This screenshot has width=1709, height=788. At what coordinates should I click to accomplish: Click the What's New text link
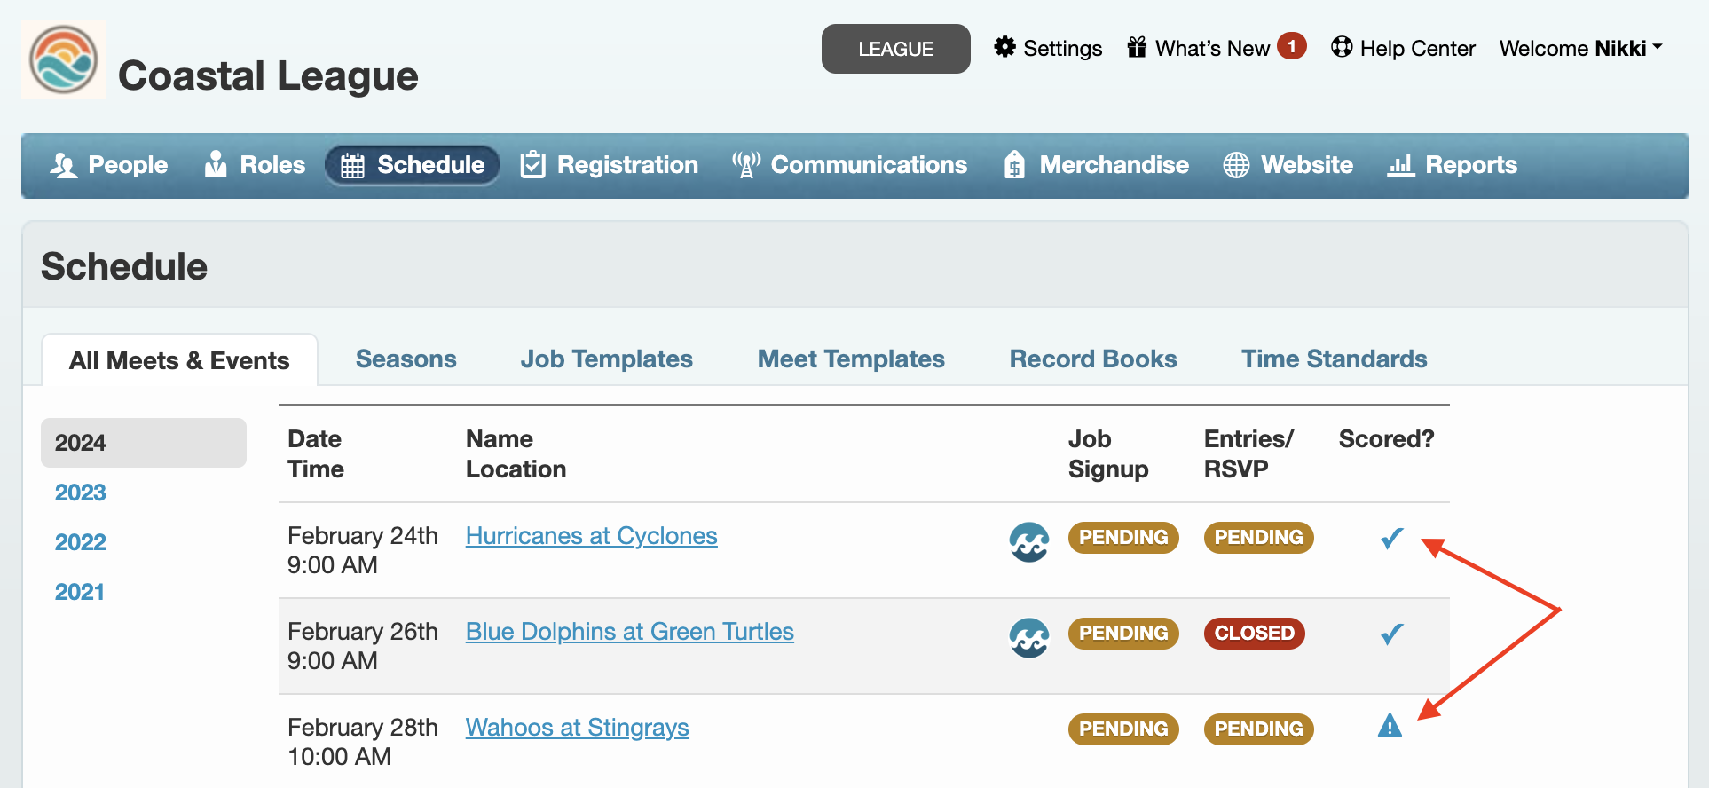1212,48
